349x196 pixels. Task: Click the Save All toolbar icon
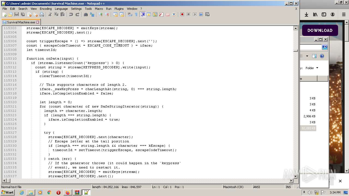click(x=23, y=14)
